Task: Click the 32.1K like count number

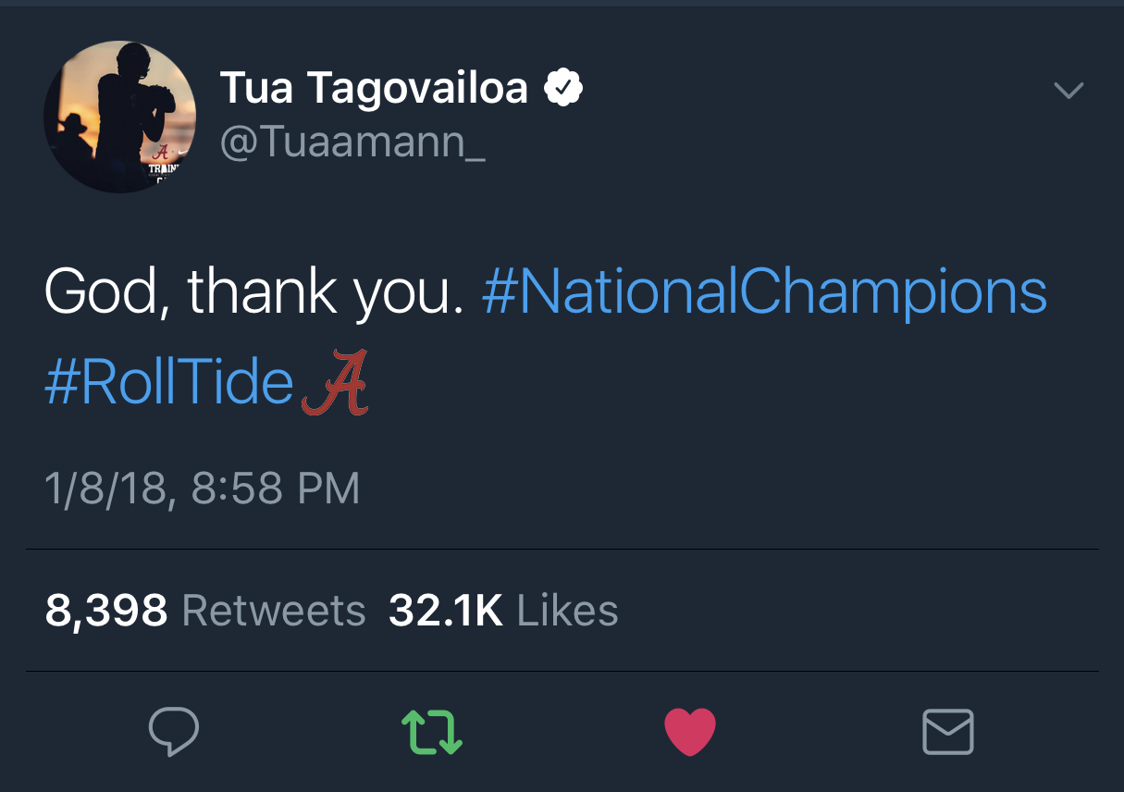Action: click(x=446, y=612)
